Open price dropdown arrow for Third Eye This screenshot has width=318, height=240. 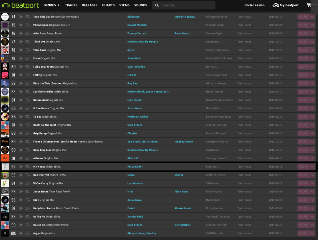coord(312,42)
